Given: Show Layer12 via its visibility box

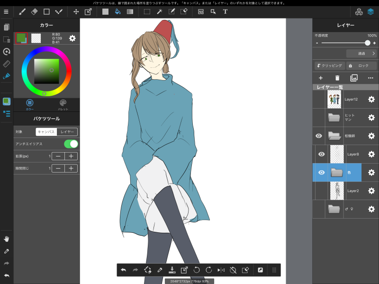Looking at the screenshot, I should click(x=319, y=99).
